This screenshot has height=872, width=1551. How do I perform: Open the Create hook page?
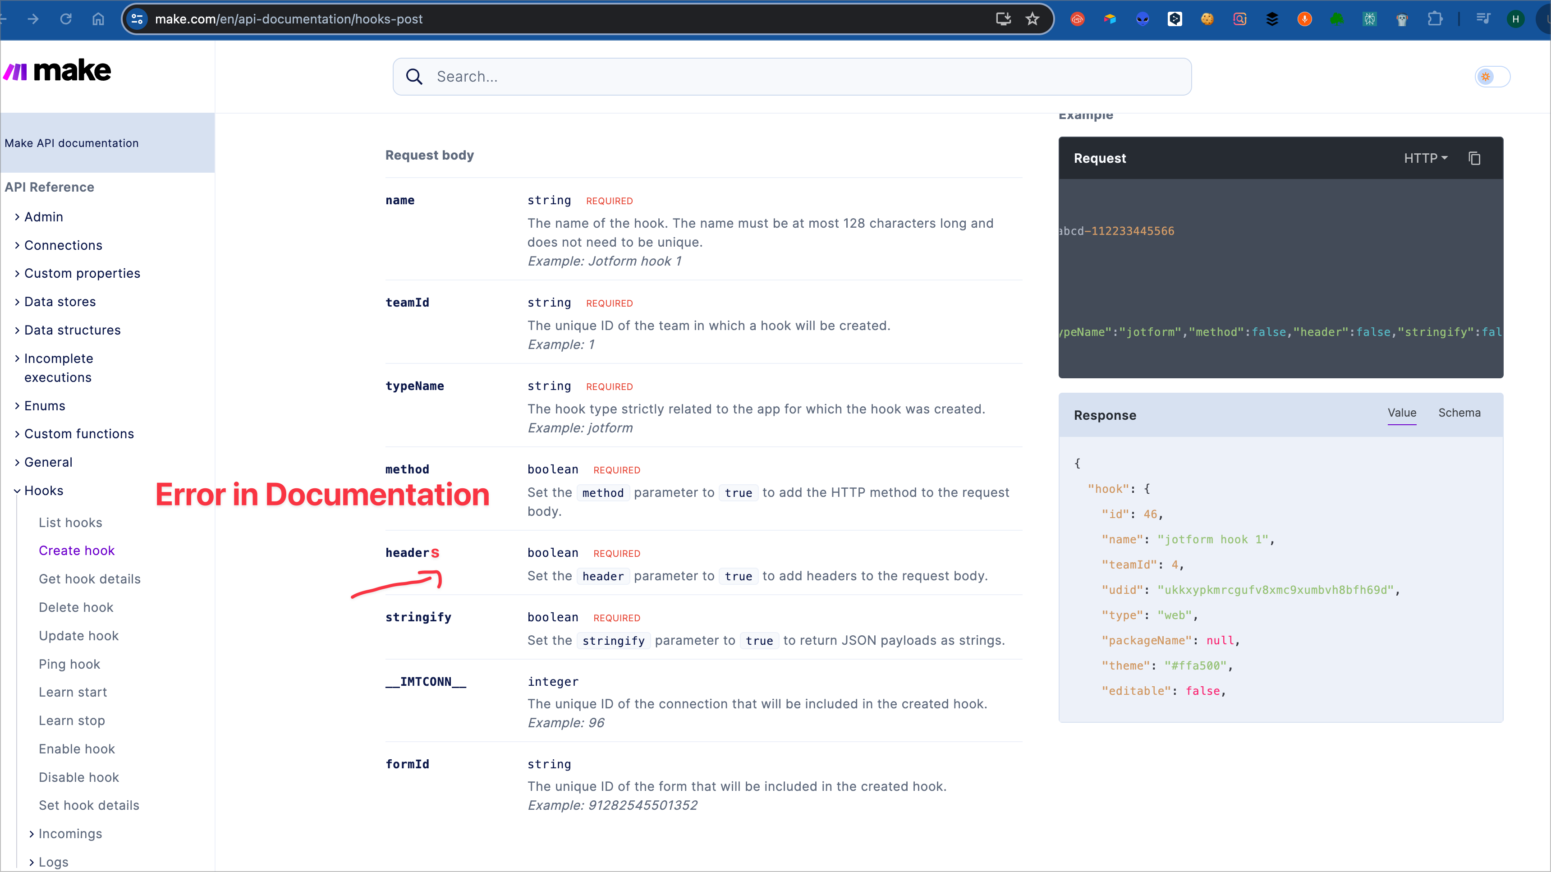[77, 550]
